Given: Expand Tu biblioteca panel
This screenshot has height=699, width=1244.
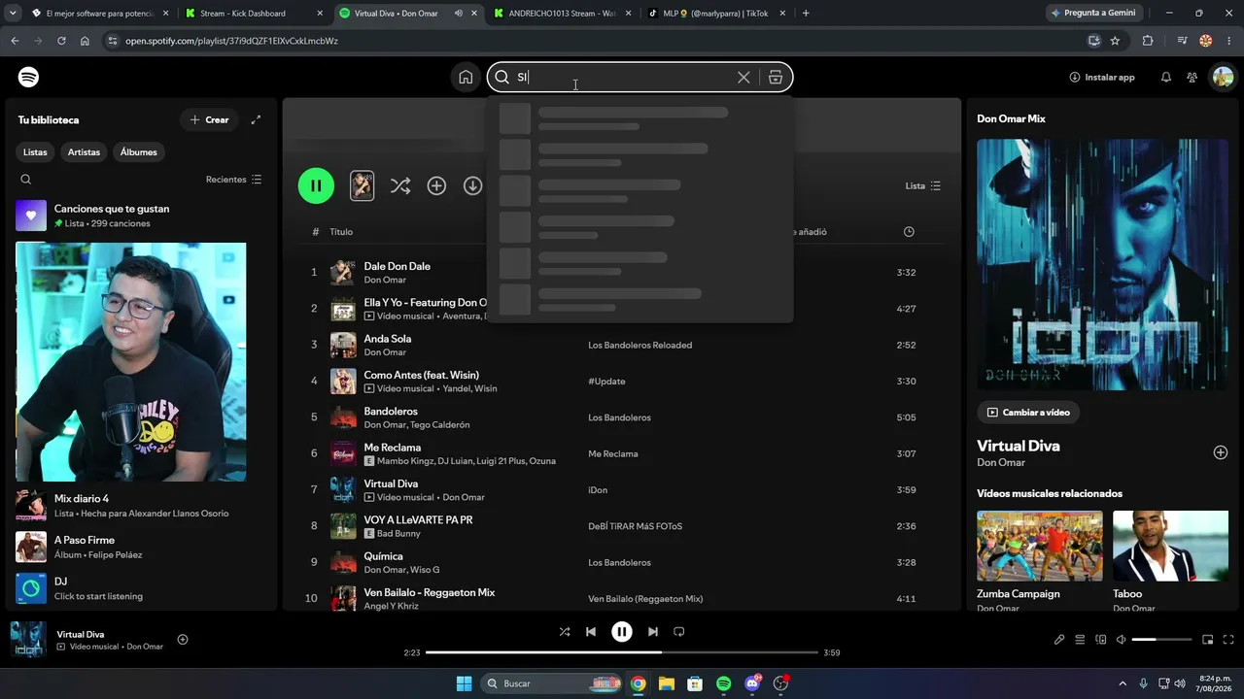Looking at the screenshot, I should click(256, 119).
